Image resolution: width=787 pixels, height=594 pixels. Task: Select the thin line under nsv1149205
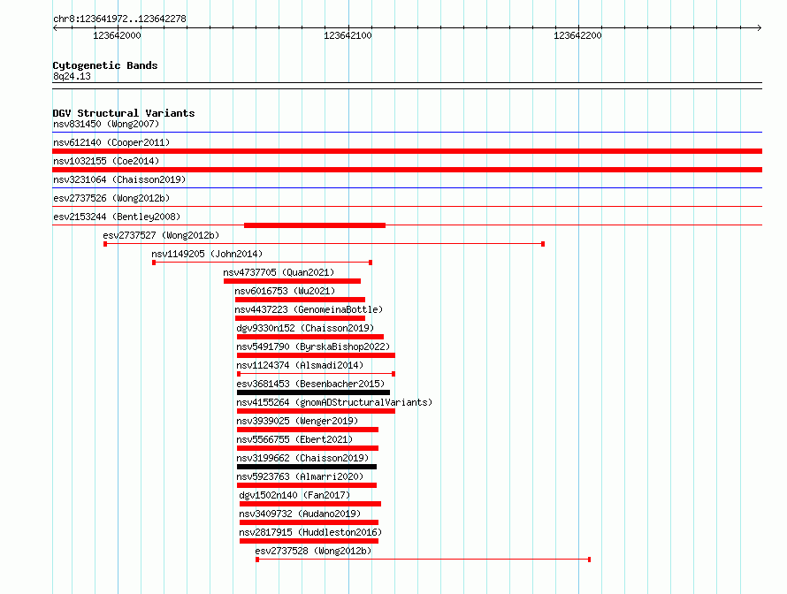[262, 263]
